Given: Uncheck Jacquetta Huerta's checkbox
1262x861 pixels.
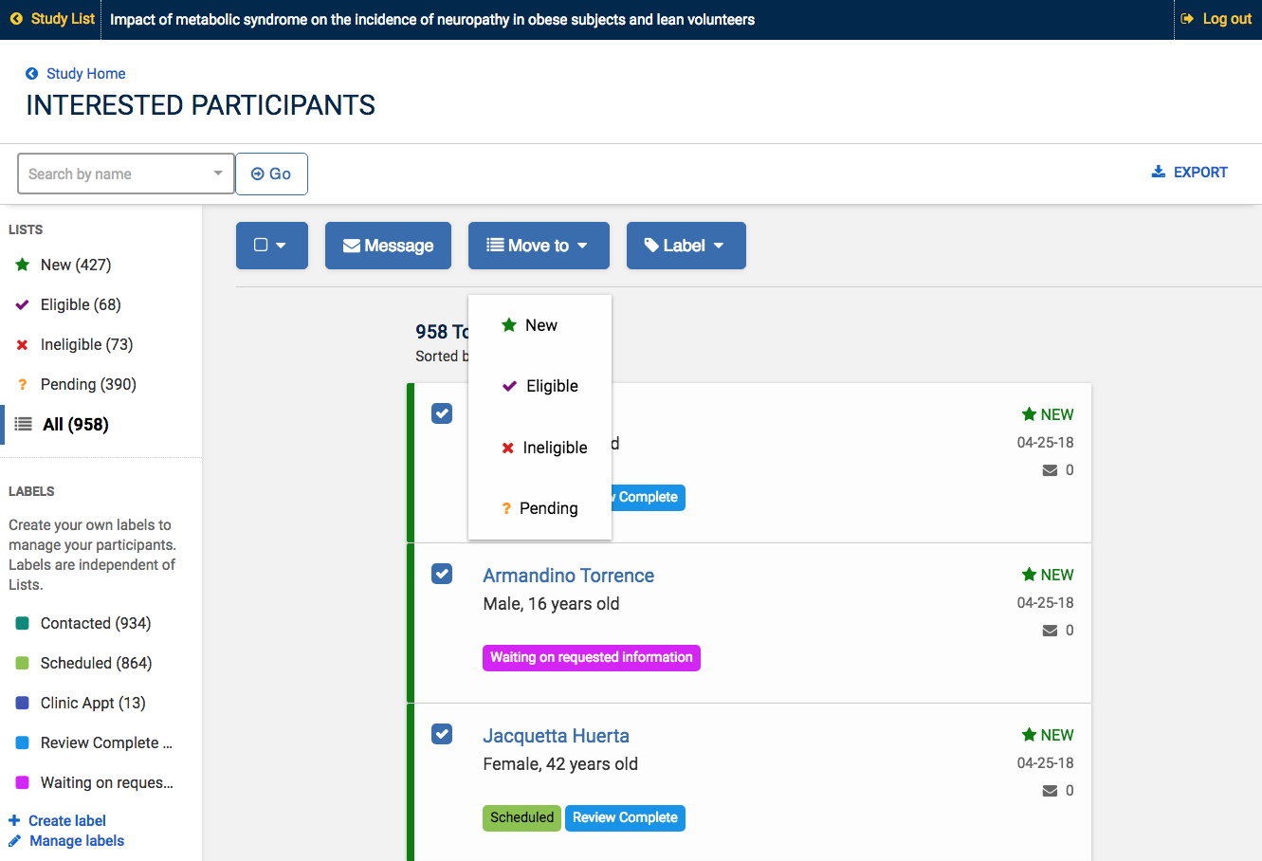Looking at the screenshot, I should pyautogui.click(x=442, y=734).
